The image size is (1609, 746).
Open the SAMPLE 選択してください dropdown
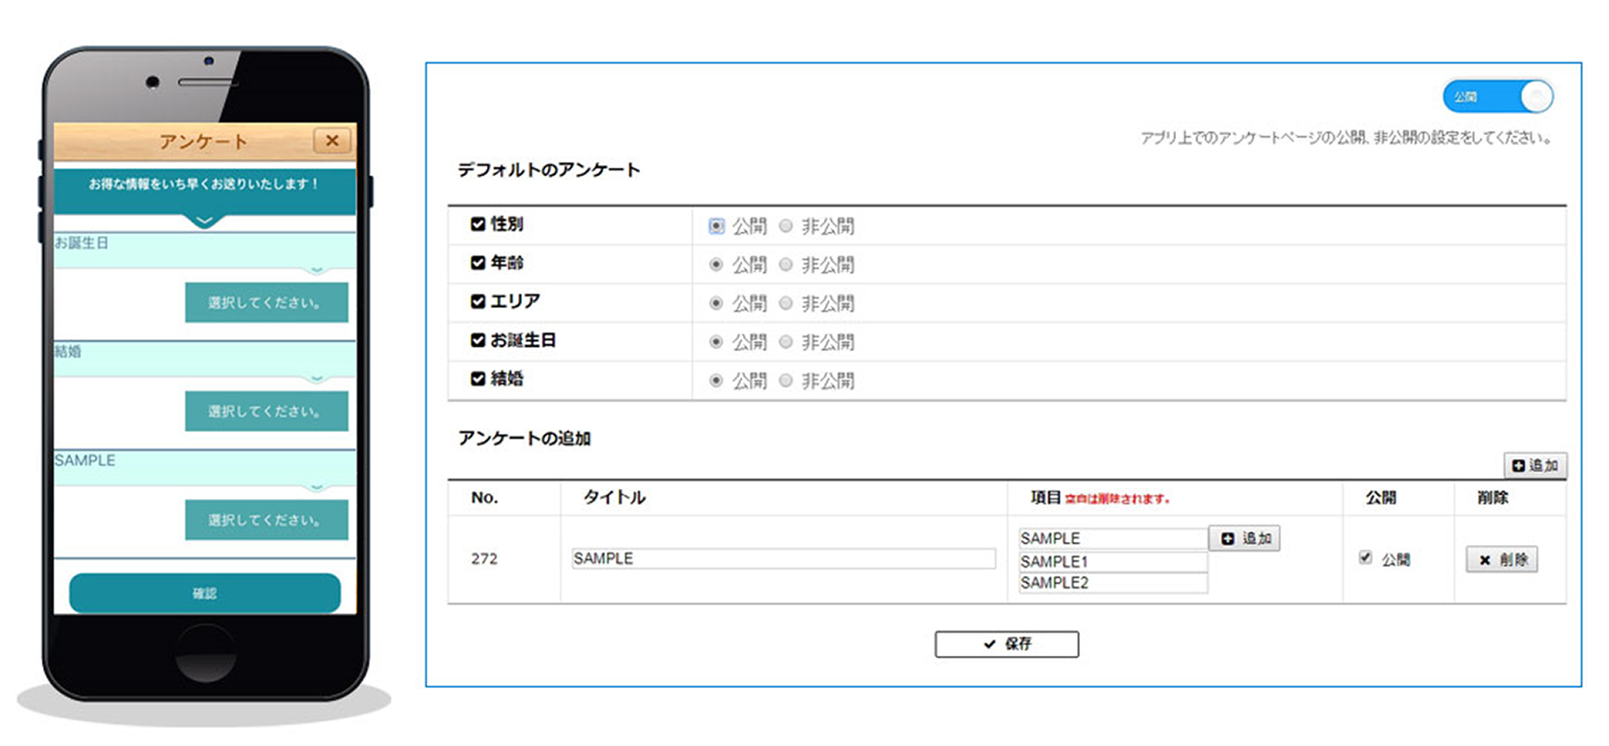click(x=265, y=520)
